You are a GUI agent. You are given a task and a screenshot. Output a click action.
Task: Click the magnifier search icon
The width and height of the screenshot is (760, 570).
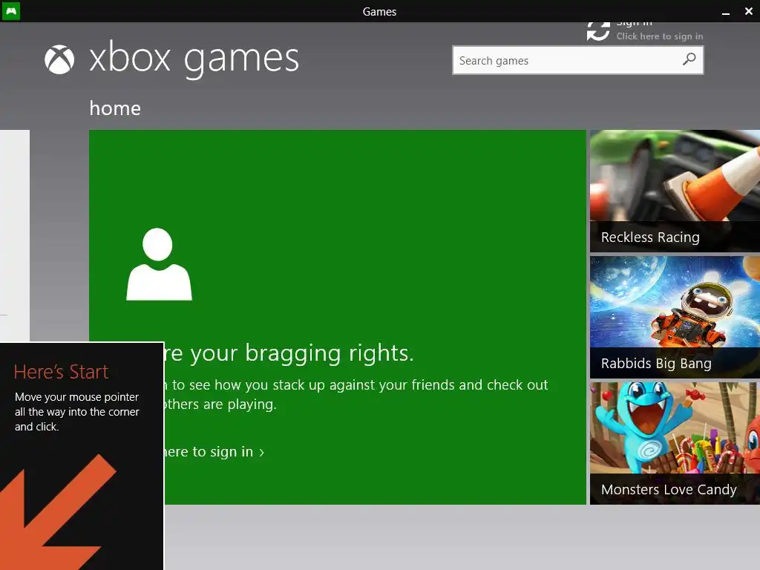689,59
